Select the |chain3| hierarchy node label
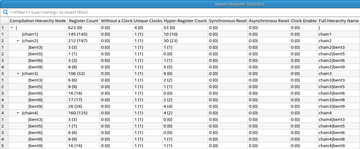Screen dimensions: 360x149 click(x=30, y=74)
